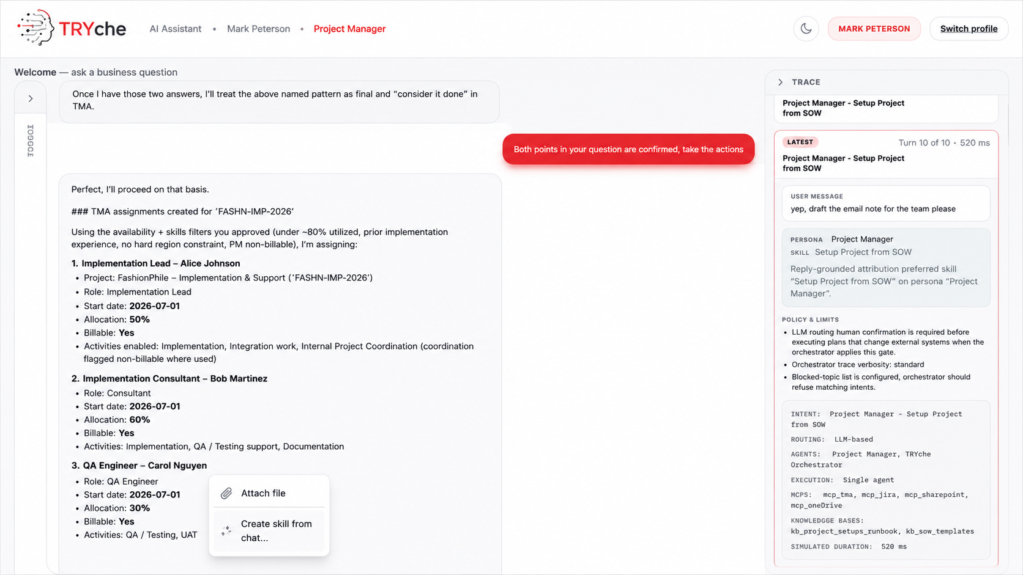1023x575 pixels.
Task: Select the Project Manager breadcrumb
Action: pos(349,29)
